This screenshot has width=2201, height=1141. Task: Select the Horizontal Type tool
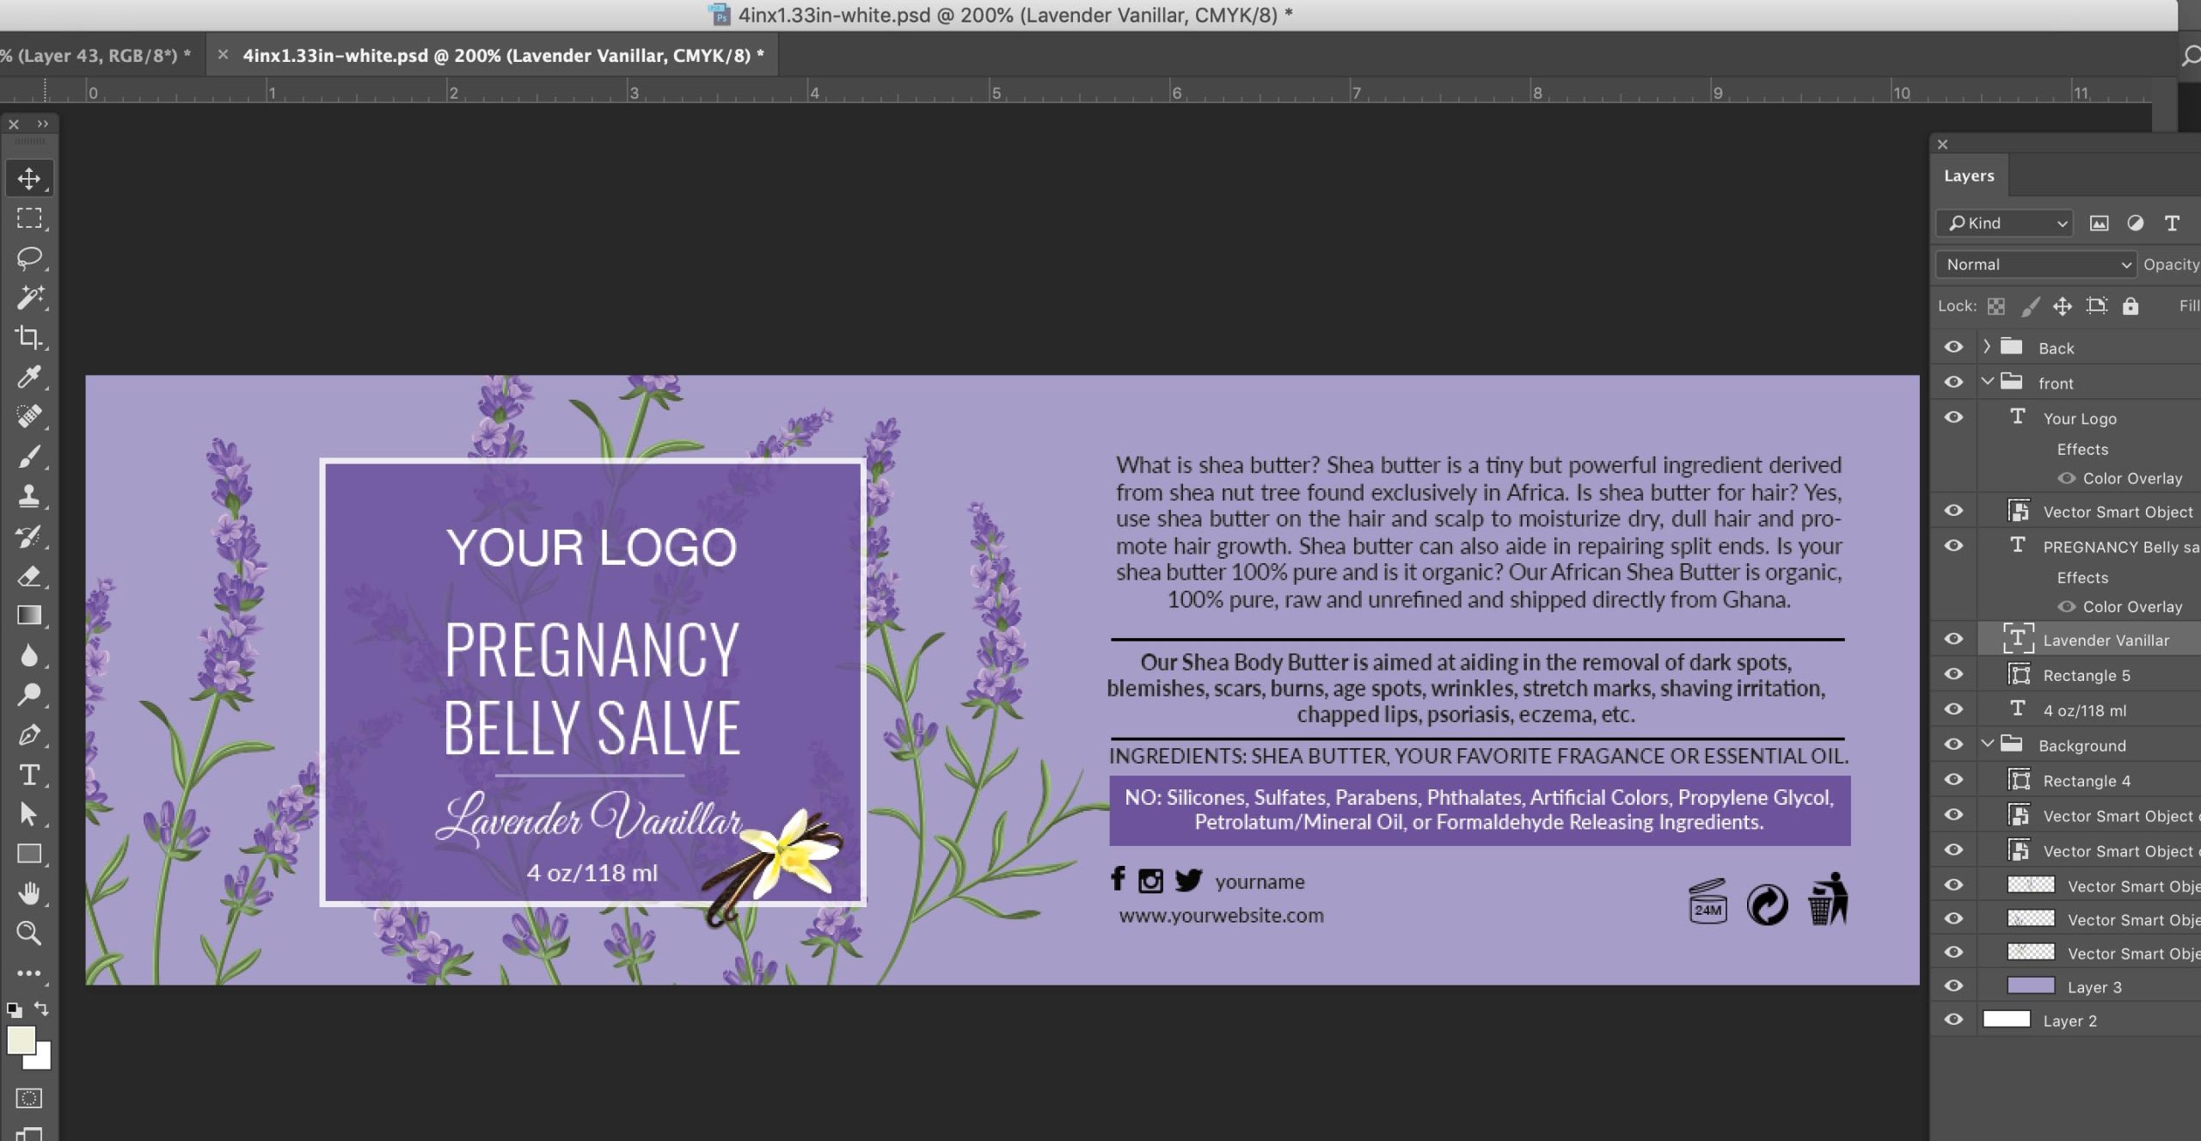pyautogui.click(x=29, y=775)
